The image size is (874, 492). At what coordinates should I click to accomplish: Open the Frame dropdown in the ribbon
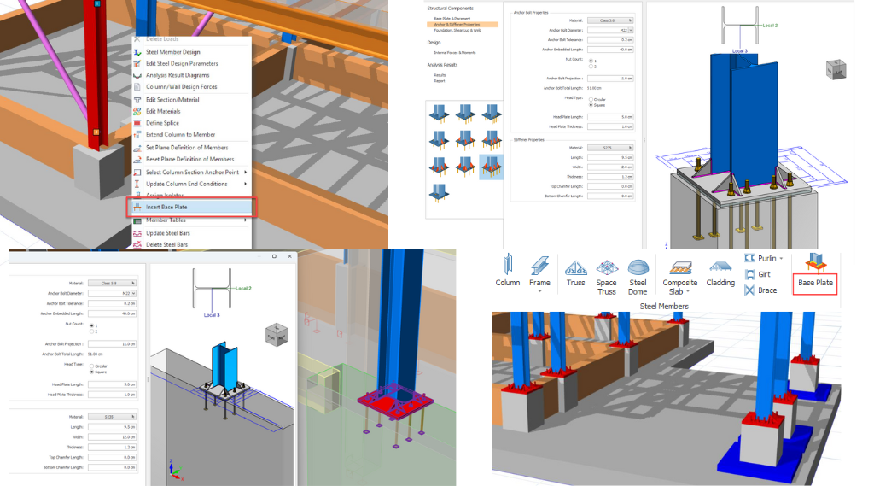(539, 292)
